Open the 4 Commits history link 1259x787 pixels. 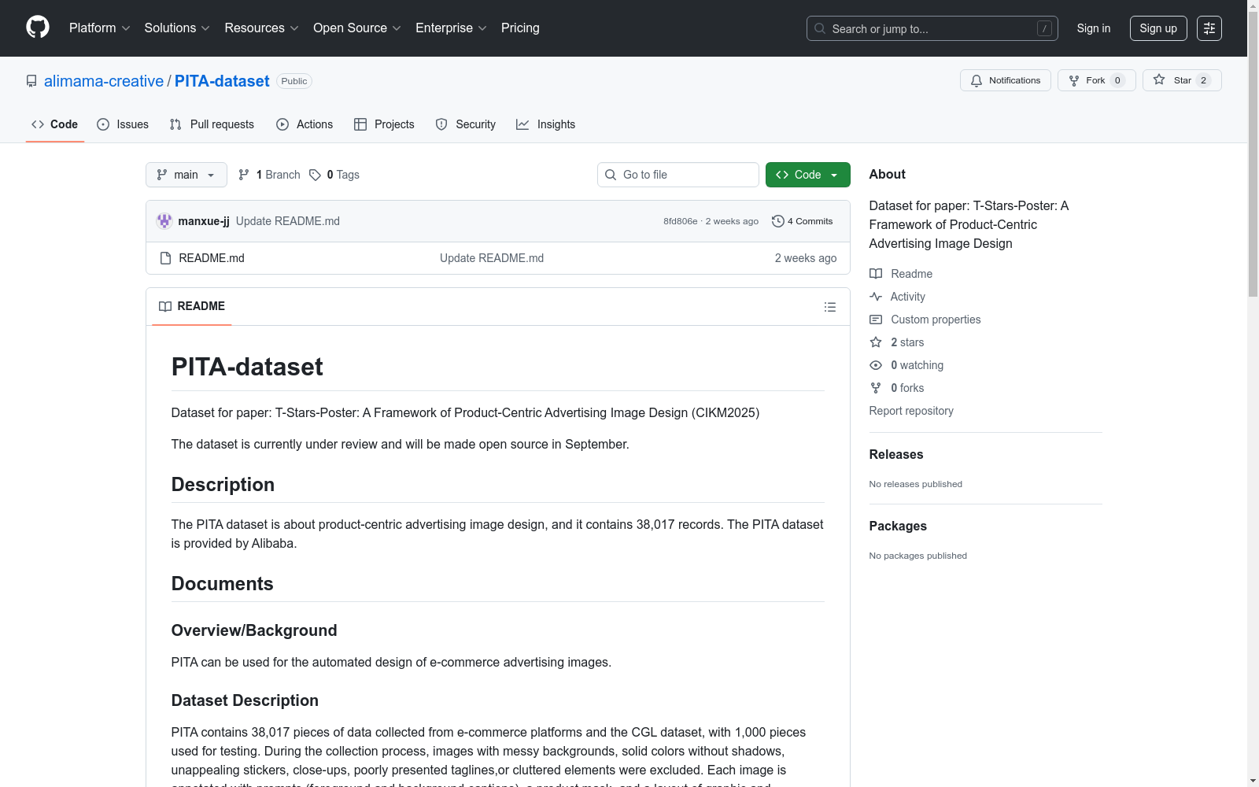point(803,221)
